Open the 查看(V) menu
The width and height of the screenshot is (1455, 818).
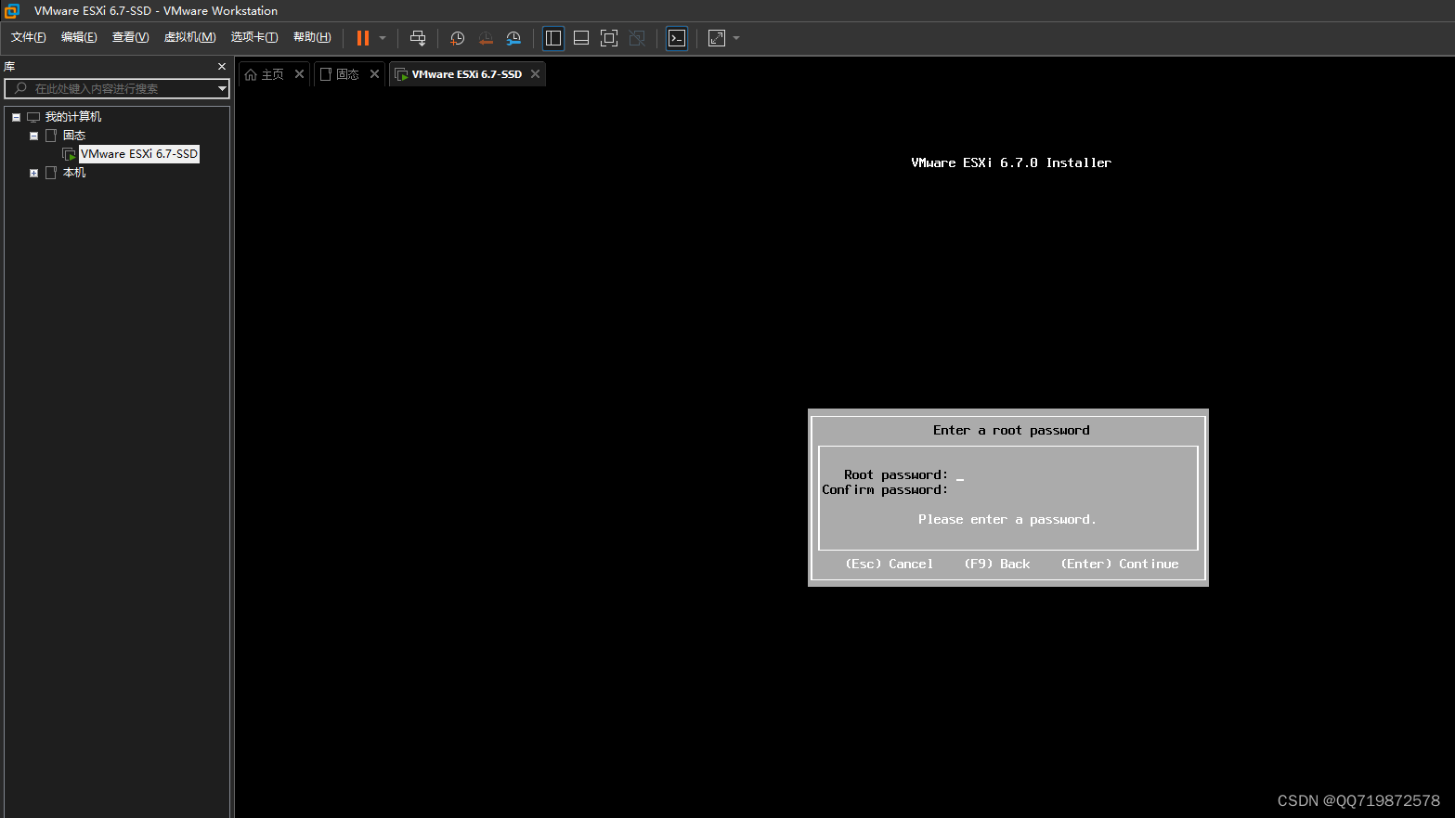(130, 37)
